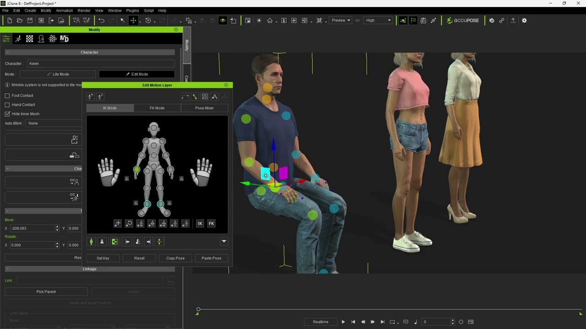Screen dimensions: 586x329
Task: Activate the Move object tool
Action: pyautogui.click(x=133, y=21)
